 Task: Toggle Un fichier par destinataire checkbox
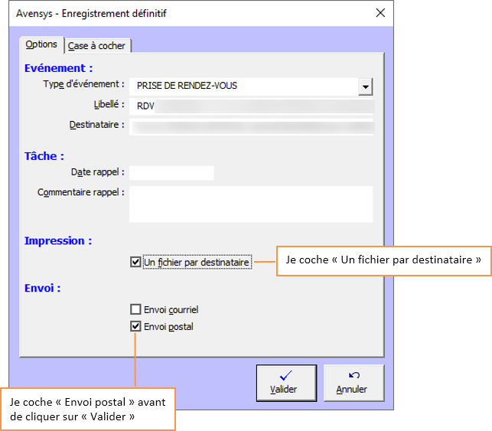tap(135, 263)
